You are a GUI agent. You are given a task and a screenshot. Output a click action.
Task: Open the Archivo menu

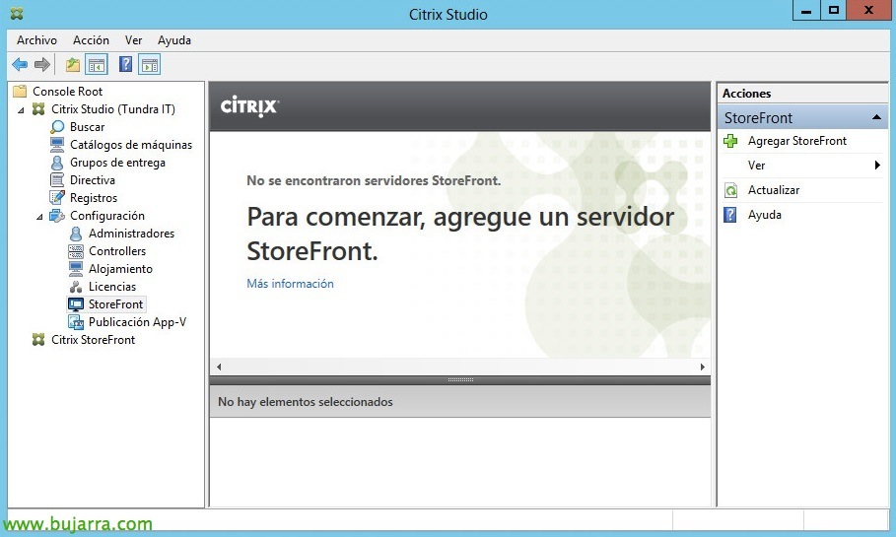36,40
